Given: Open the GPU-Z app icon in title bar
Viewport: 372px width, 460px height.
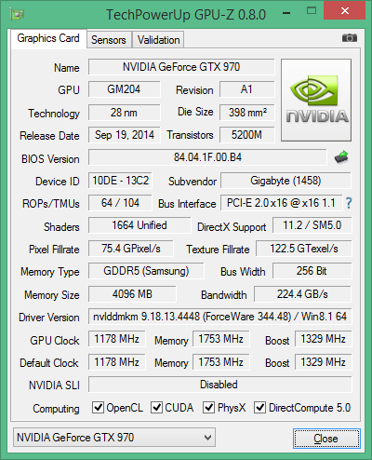Looking at the screenshot, I should (x=17, y=14).
